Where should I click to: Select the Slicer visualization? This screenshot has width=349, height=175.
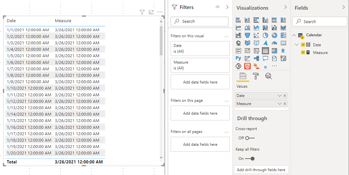256,51
